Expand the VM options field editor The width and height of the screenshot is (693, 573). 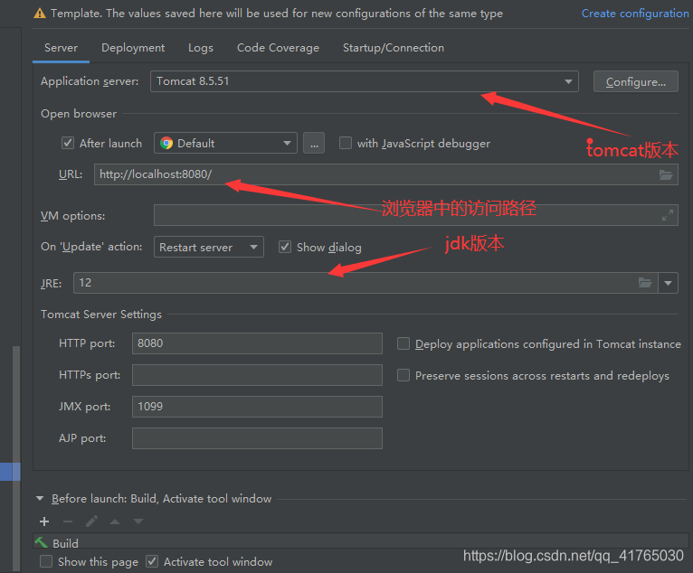pos(668,215)
